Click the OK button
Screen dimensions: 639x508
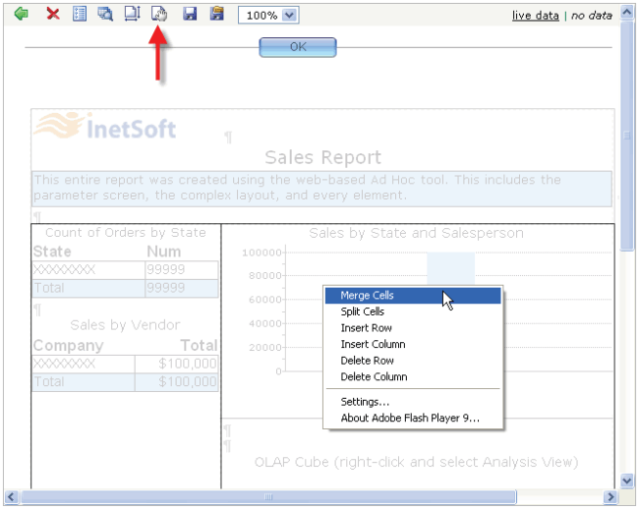pyautogui.click(x=298, y=47)
